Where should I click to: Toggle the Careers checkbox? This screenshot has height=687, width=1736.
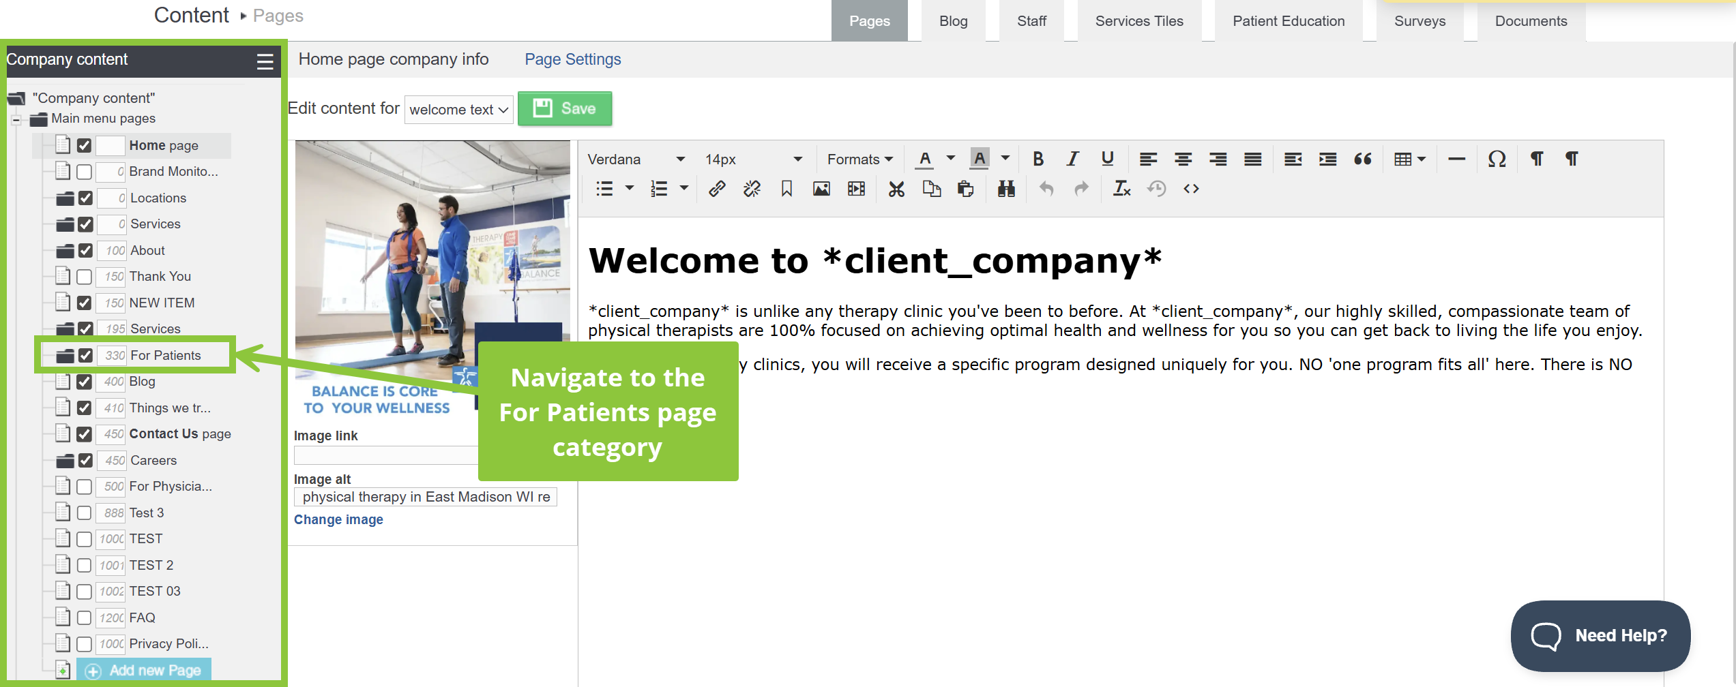click(85, 461)
